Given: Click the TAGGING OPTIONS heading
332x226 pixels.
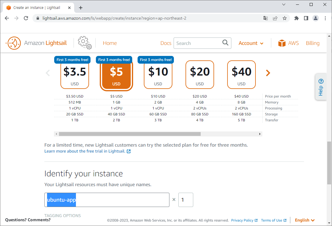Looking at the screenshot, I should click(x=63, y=216).
